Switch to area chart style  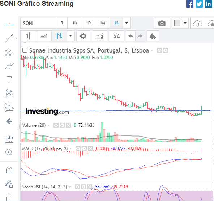pos(44,36)
